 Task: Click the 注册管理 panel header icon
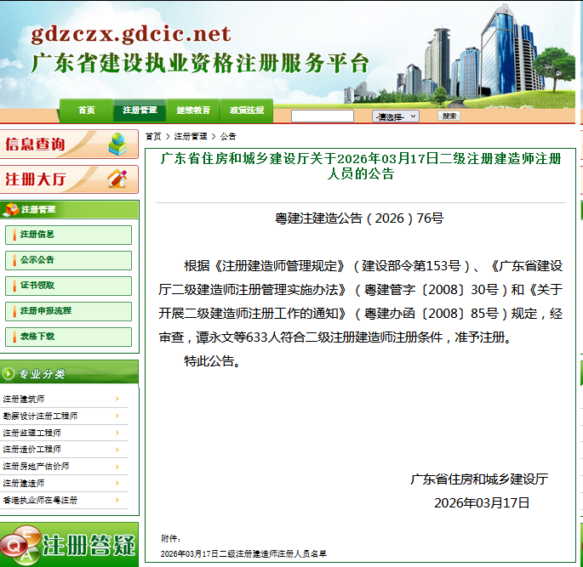click(x=11, y=209)
